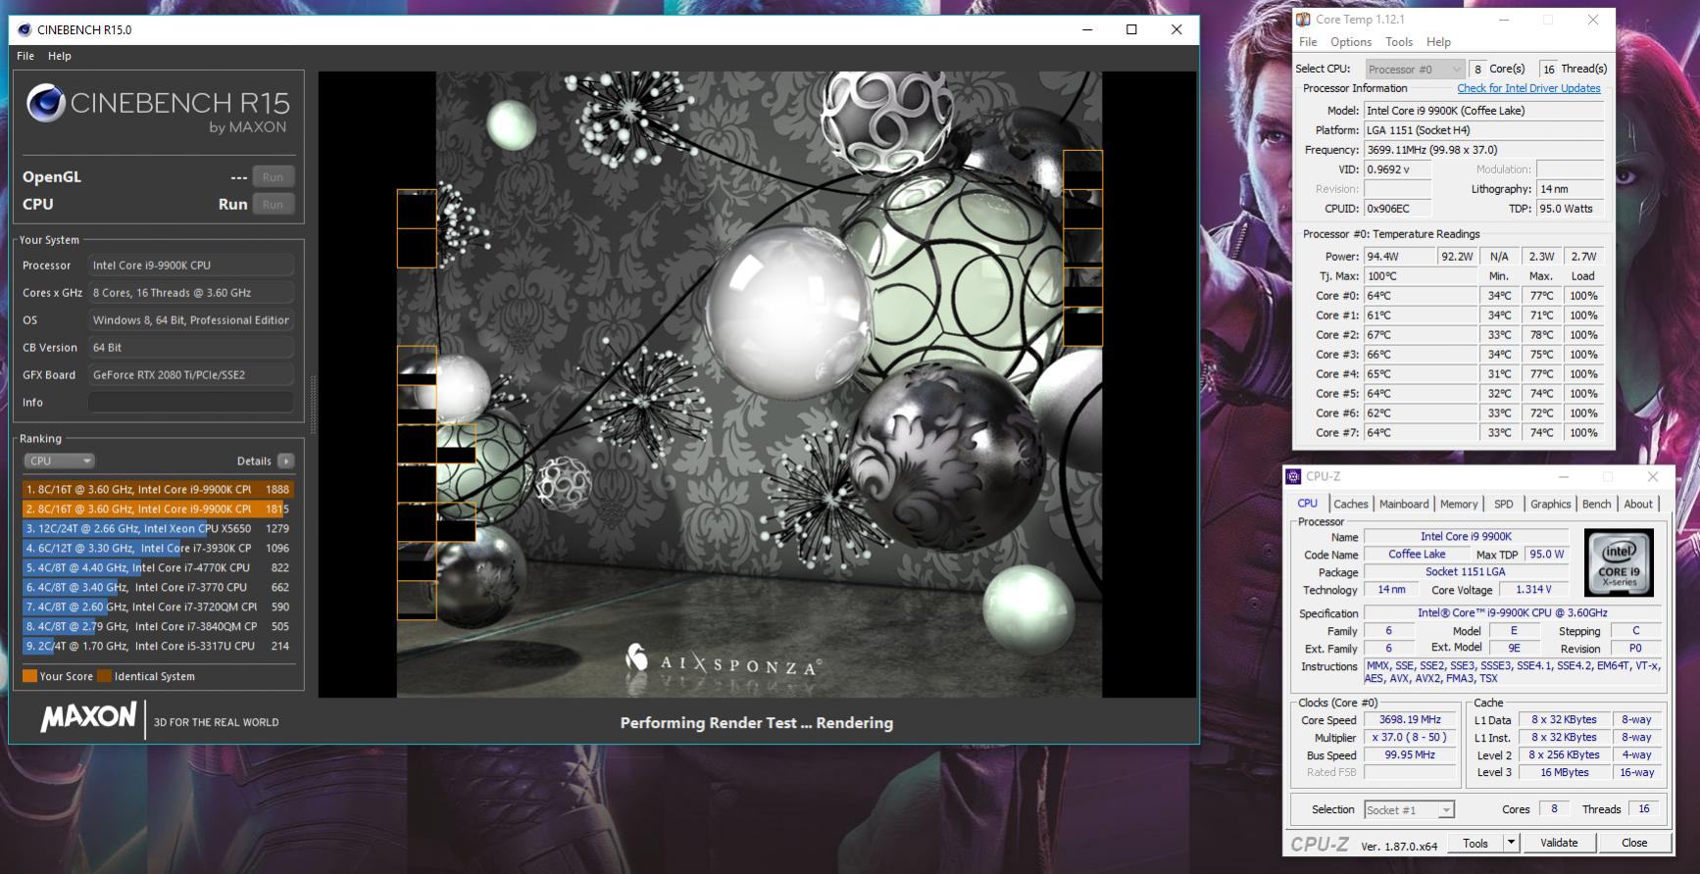The image size is (1700, 874).
Task: Switch to the CPU tab in CPU-Z
Action: [x=1308, y=504]
